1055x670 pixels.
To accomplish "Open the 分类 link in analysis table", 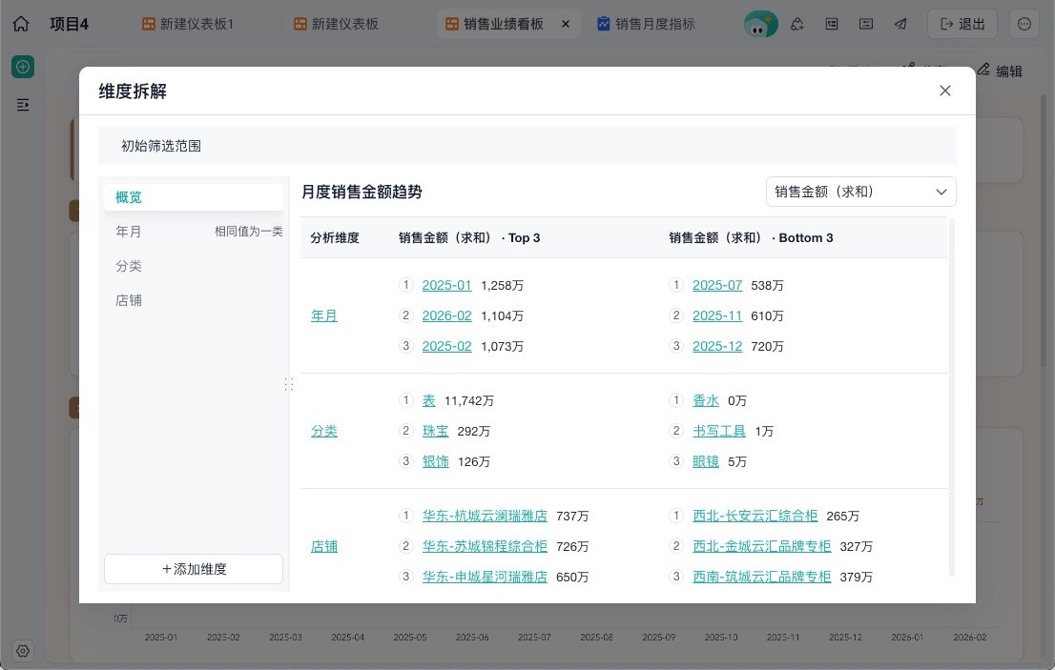I will click(323, 431).
